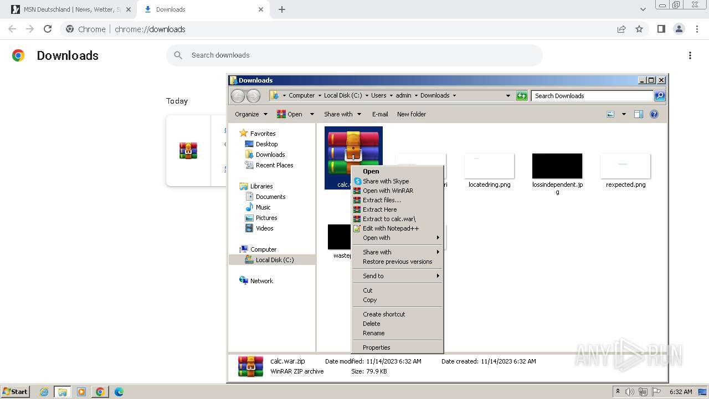Select the rexpected.png file thumbnail

pyautogui.click(x=625, y=166)
